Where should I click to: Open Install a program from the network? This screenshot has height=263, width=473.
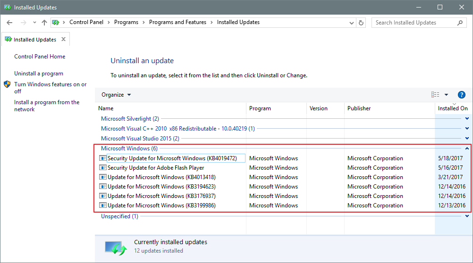(x=47, y=106)
